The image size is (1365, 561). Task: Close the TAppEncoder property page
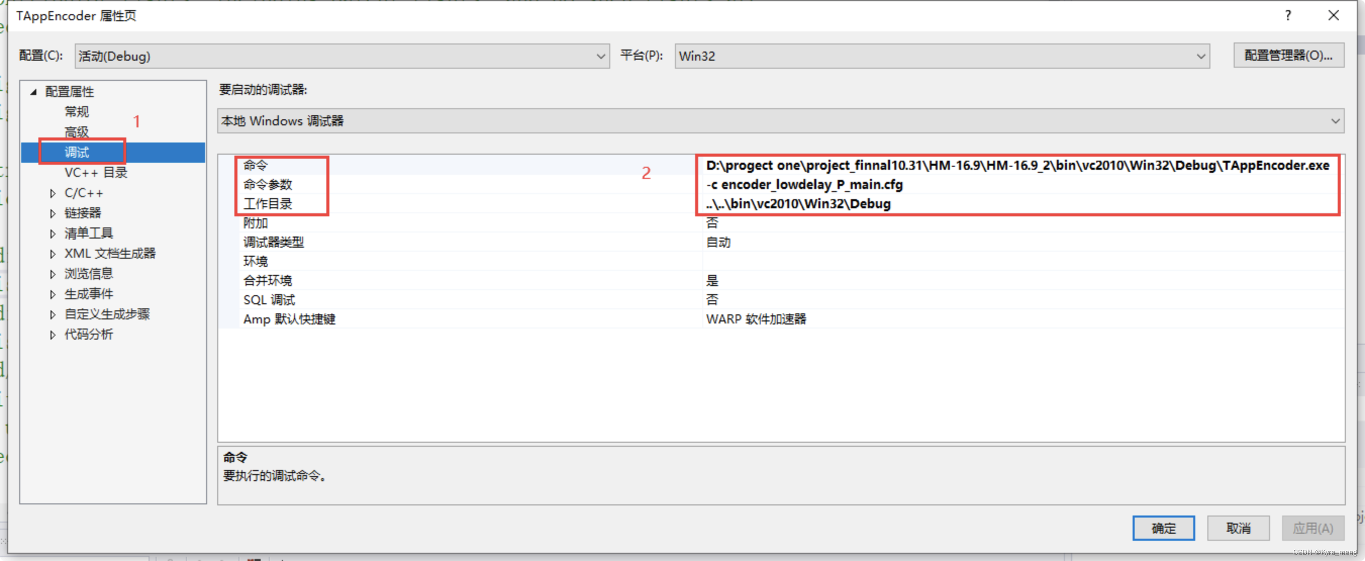(1333, 15)
